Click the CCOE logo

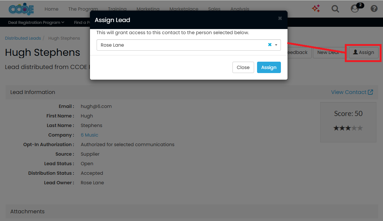22,9
